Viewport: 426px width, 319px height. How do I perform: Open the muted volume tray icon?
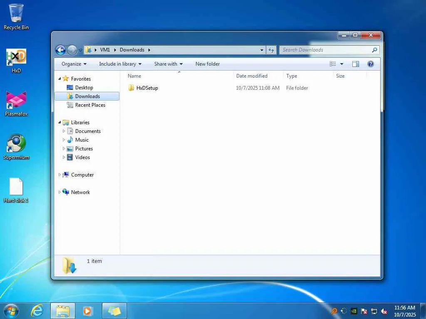click(x=384, y=311)
